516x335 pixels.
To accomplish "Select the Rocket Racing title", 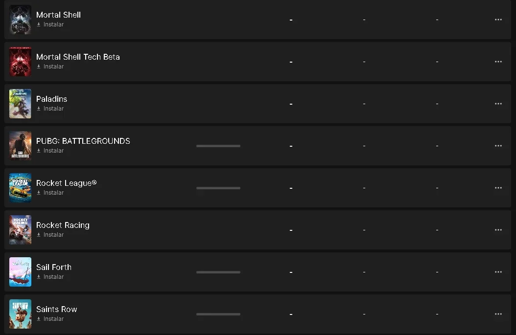I will click(x=63, y=225).
